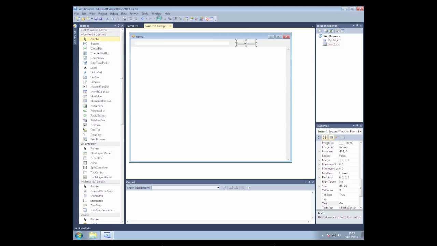Open the Format menu

[134, 14]
